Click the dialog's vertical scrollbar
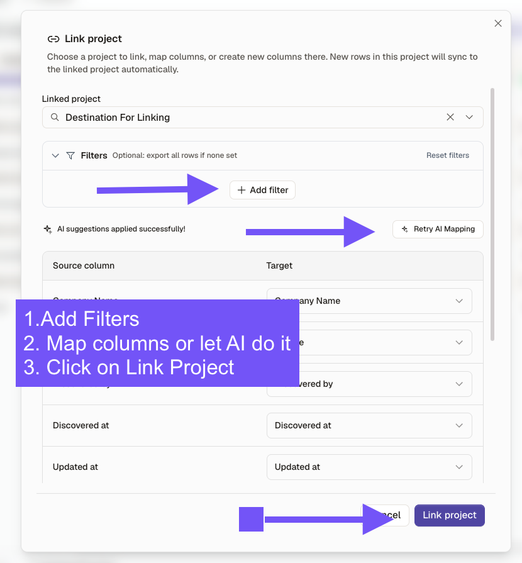This screenshot has width=522, height=563. coord(492,214)
